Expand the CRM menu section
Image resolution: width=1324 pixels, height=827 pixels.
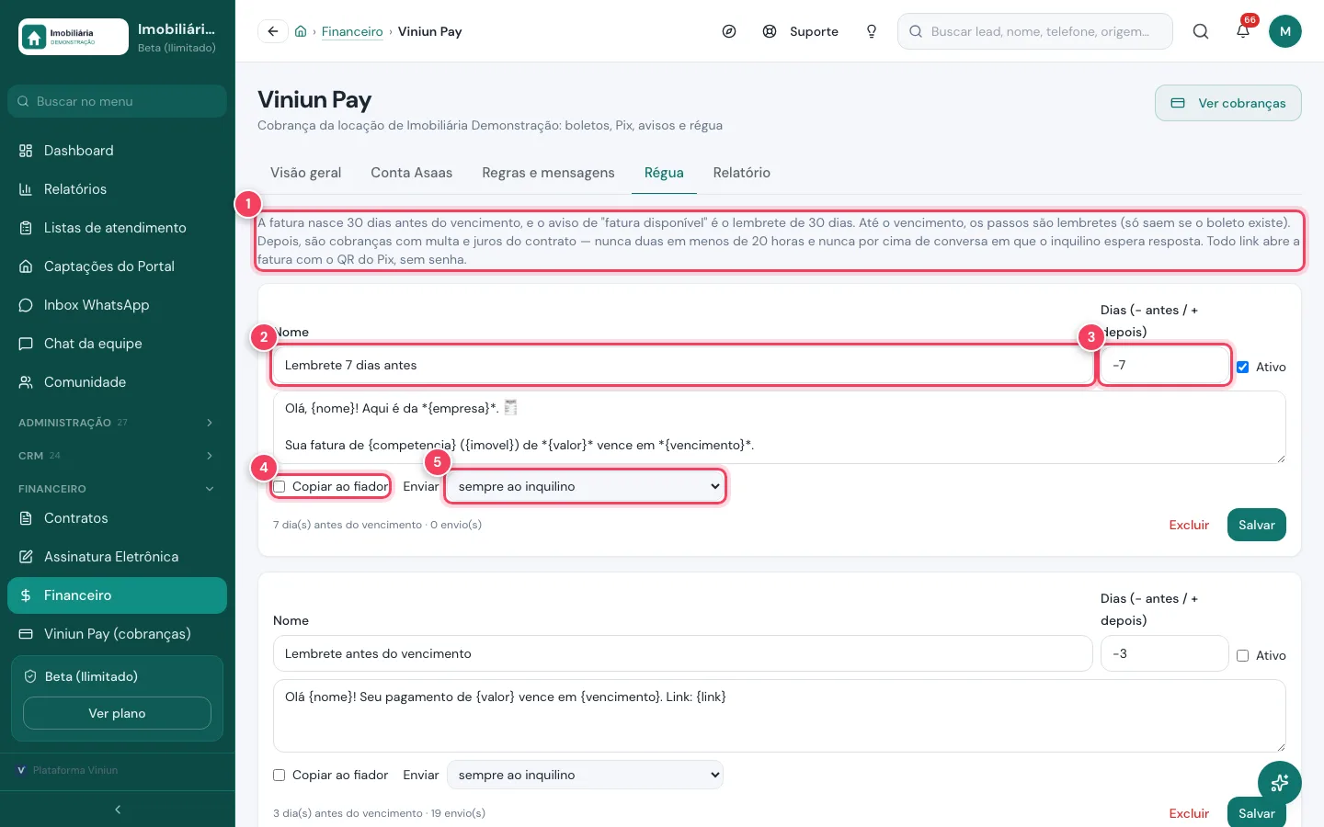117,456
